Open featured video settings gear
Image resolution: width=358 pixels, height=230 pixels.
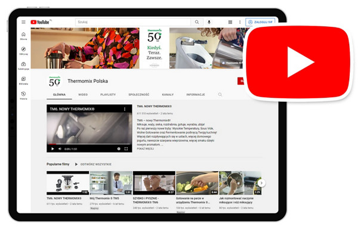119,149
